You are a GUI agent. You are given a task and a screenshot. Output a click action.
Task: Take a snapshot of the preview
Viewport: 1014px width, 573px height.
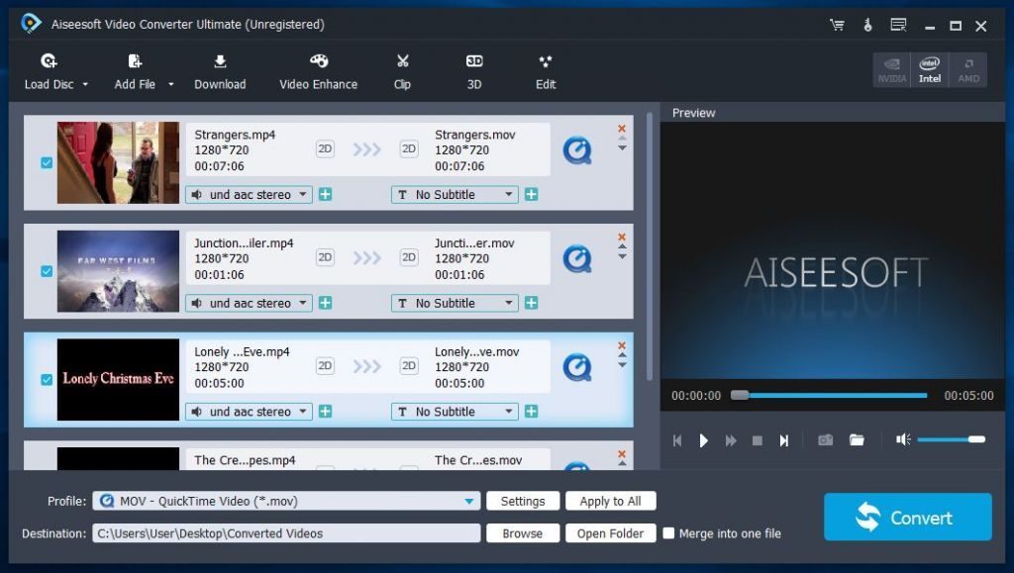pos(826,439)
